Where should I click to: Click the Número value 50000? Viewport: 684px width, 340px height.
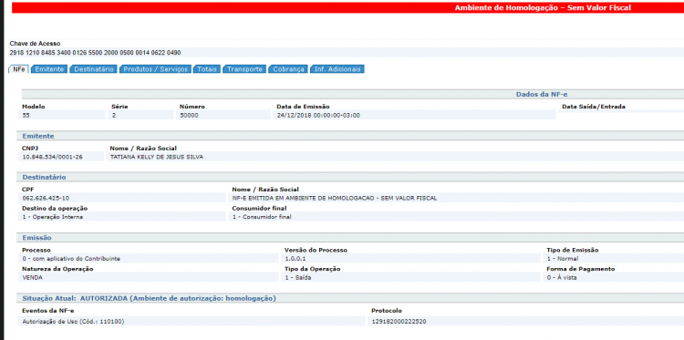point(189,116)
